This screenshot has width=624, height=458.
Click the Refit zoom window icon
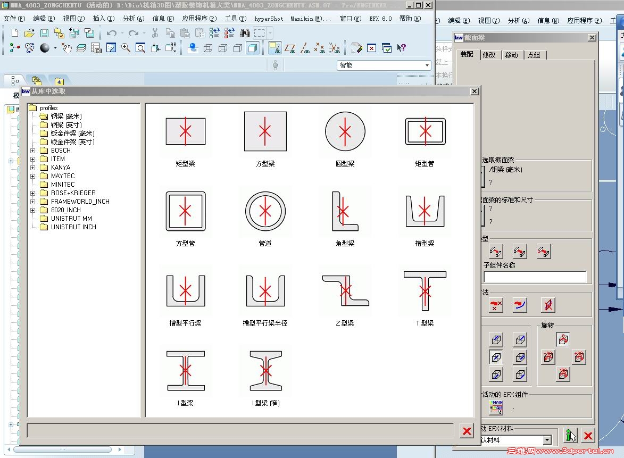pos(140,48)
